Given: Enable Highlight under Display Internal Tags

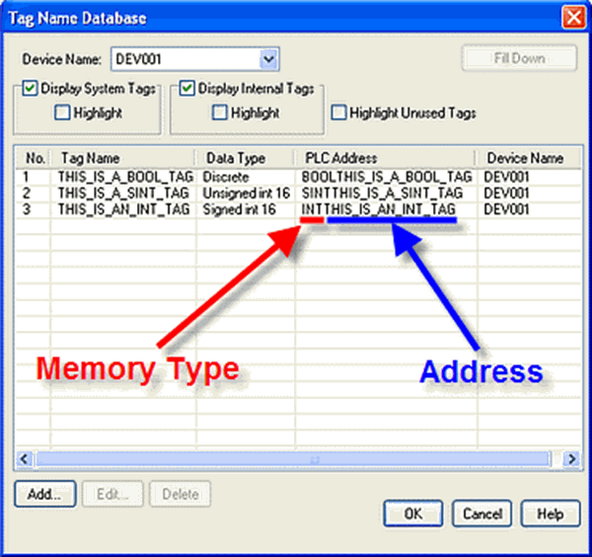Looking at the screenshot, I should tap(220, 113).
